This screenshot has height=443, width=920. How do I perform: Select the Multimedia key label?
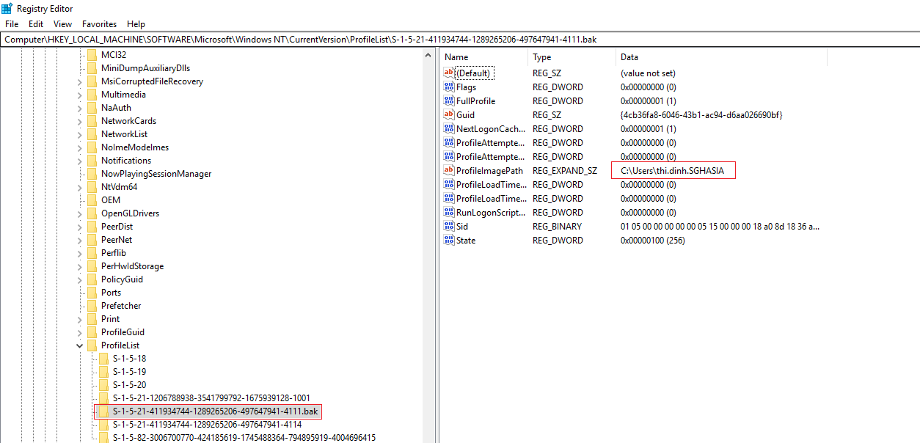click(x=123, y=95)
